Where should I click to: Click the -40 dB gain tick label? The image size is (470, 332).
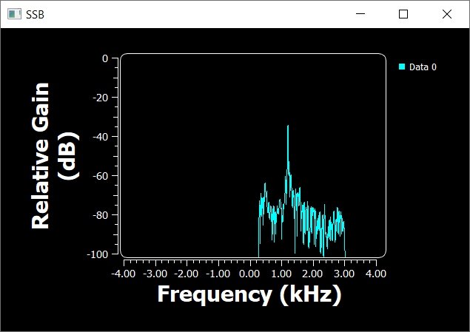[99, 137]
